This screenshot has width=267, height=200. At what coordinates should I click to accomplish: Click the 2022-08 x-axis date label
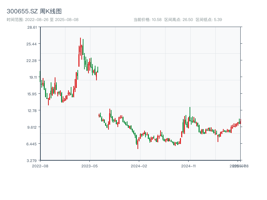[x=40, y=166]
